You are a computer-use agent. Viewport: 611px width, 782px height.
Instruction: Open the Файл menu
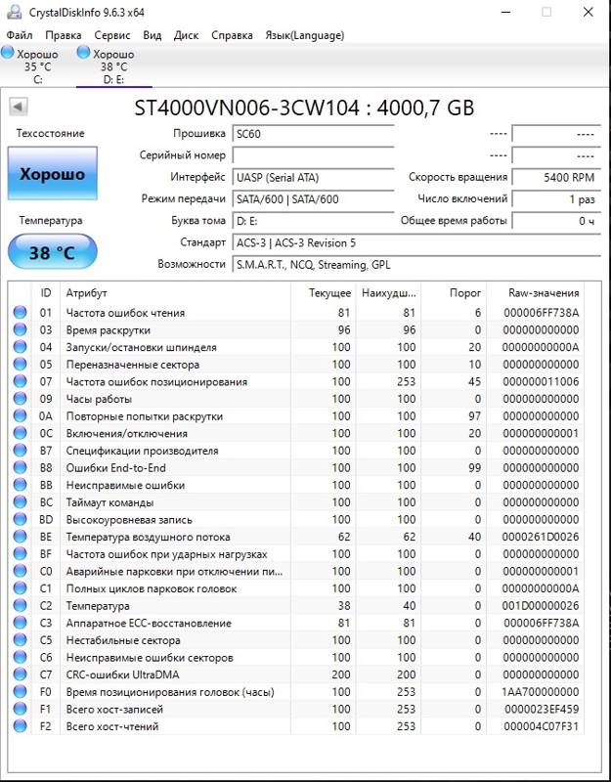(x=20, y=35)
